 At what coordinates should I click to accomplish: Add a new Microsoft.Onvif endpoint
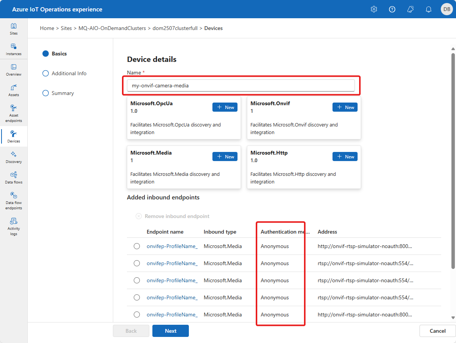345,107
